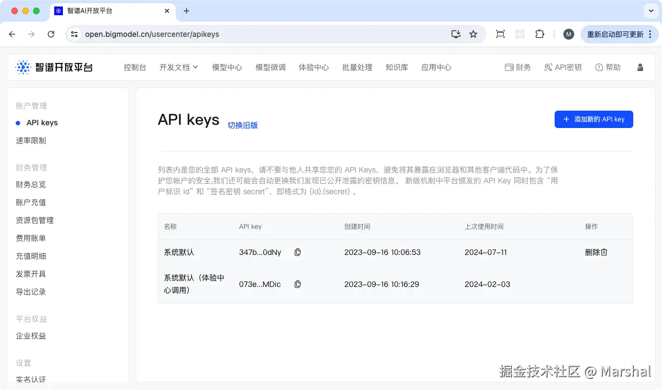Open the user profile icon
The image size is (662, 390).
pyautogui.click(x=640, y=67)
